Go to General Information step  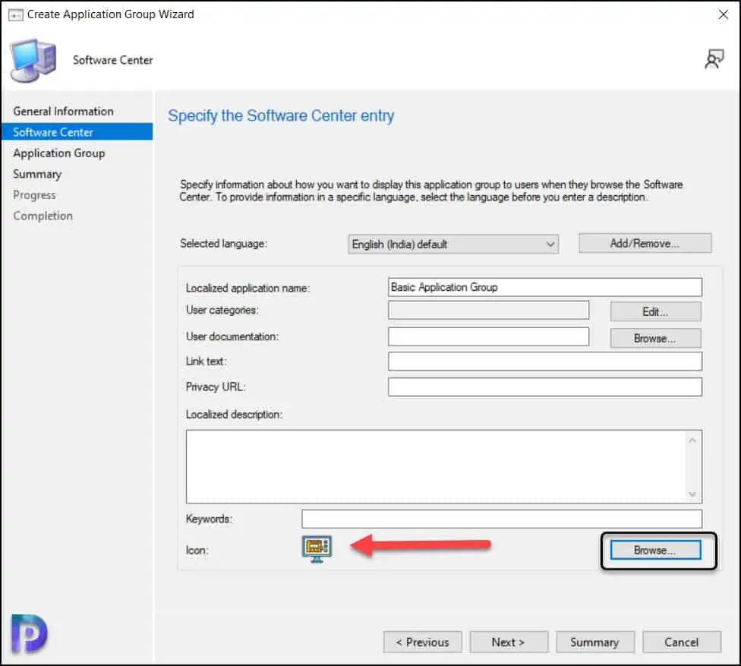click(x=63, y=111)
